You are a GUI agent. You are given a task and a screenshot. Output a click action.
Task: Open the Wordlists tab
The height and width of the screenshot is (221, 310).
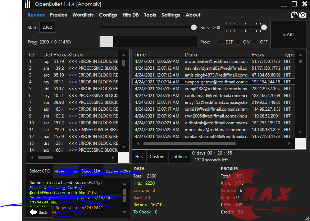pos(83,15)
